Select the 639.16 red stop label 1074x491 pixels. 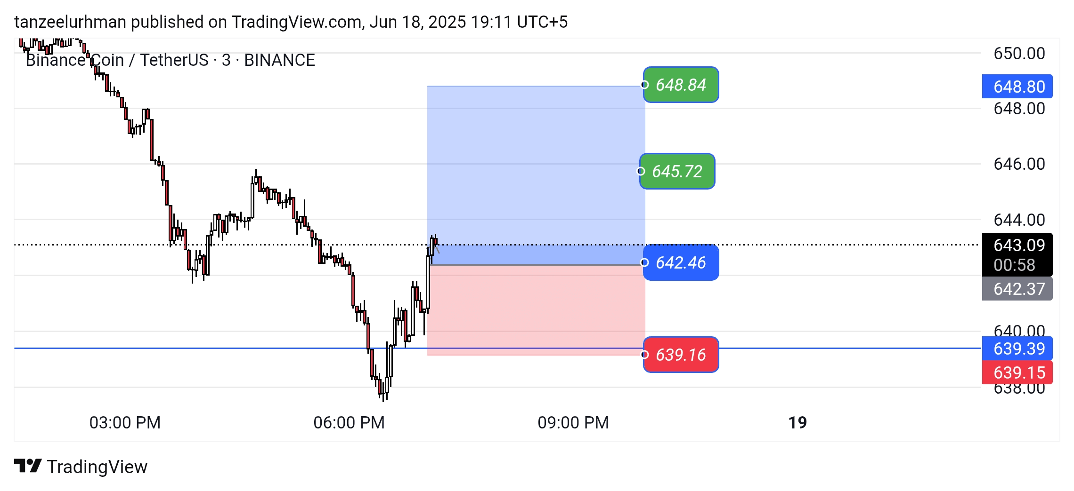click(681, 355)
